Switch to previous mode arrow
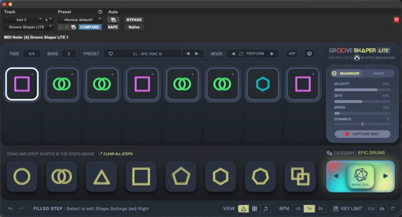This screenshot has width=402, height=217. pyautogui.click(x=233, y=54)
